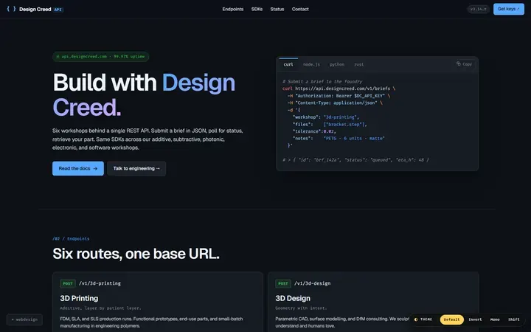Click "Additive, layer by patient layer." tagline
Image resolution: width=531 pixels, height=332 pixels.
coord(100,308)
